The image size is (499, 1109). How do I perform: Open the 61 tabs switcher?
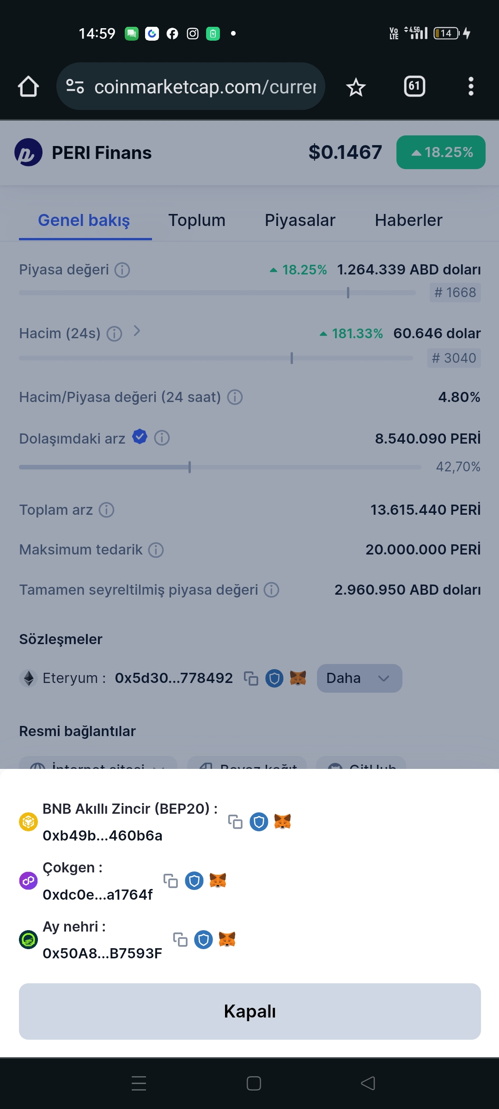(414, 86)
